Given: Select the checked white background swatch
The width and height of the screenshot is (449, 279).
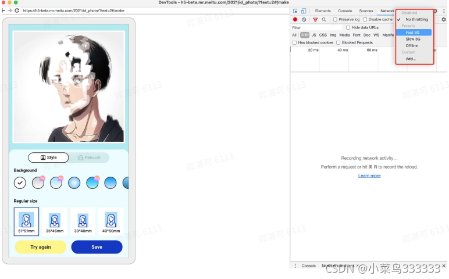Looking at the screenshot, I should pyautogui.click(x=20, y=183).
